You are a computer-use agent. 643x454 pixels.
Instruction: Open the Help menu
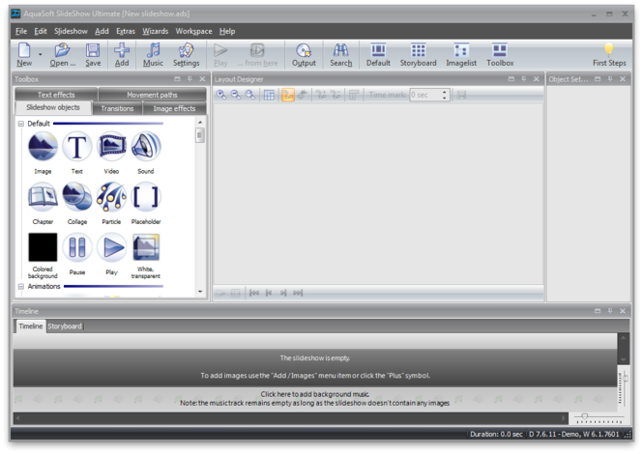point(227,31)
